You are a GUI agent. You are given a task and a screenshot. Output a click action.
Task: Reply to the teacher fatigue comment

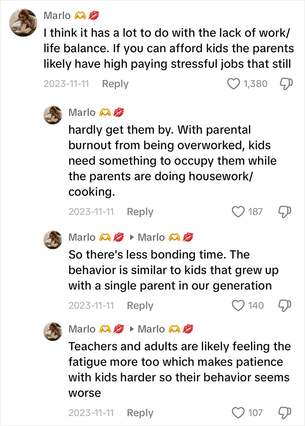coord(140,412)
